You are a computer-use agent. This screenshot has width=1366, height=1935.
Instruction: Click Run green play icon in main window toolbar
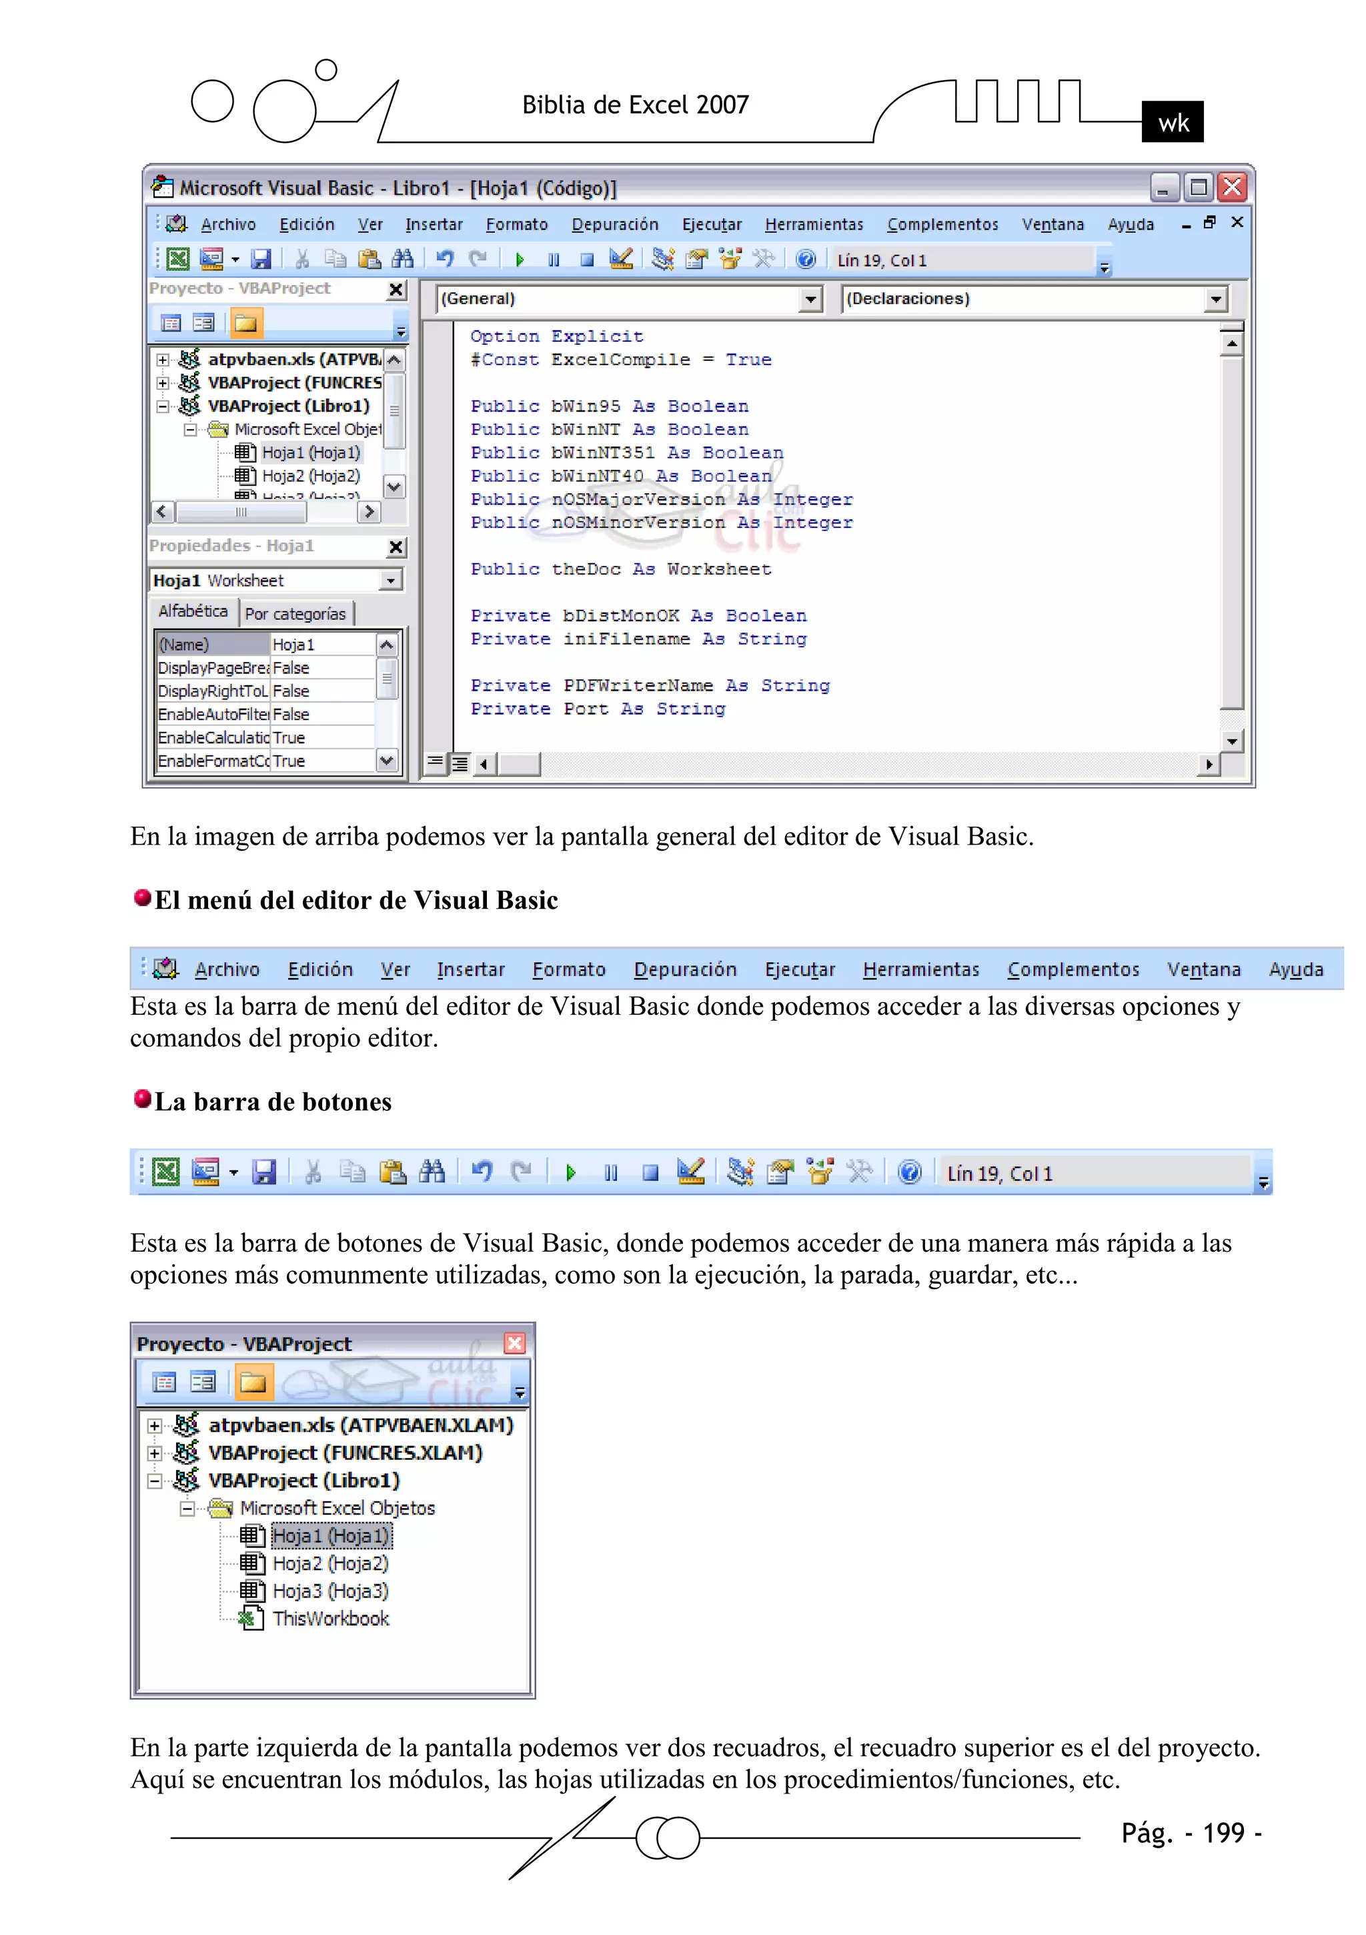(520, 260)
